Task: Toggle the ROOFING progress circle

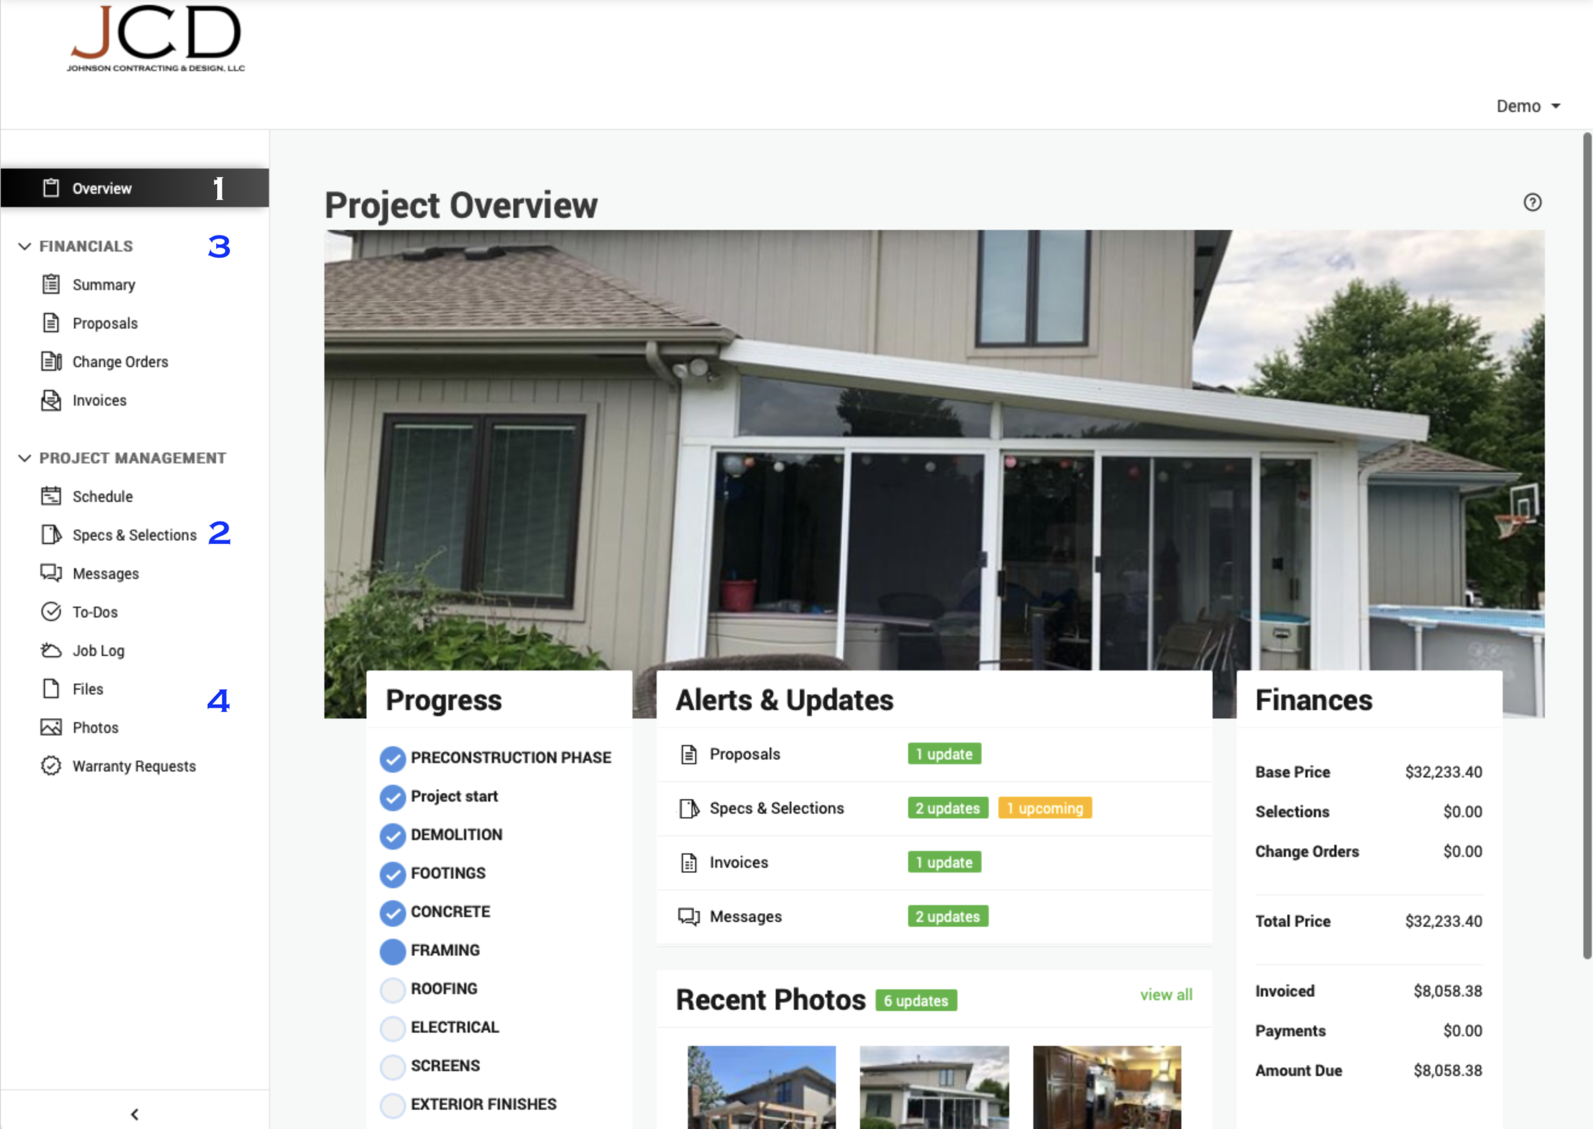Action: (x=392, y=989)
